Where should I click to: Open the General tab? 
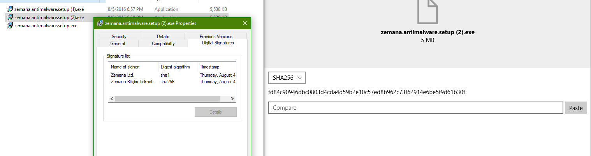118,44
